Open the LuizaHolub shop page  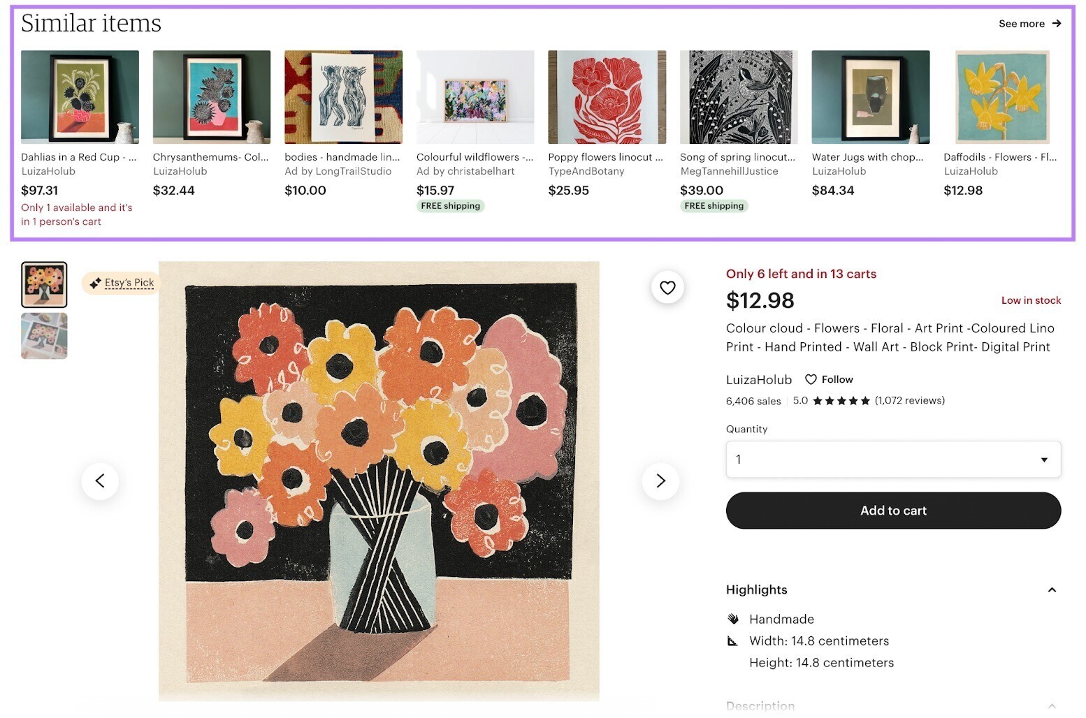tap(758, 379)
